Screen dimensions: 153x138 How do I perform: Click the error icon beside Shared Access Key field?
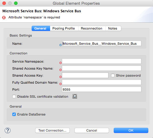point(60,77)
